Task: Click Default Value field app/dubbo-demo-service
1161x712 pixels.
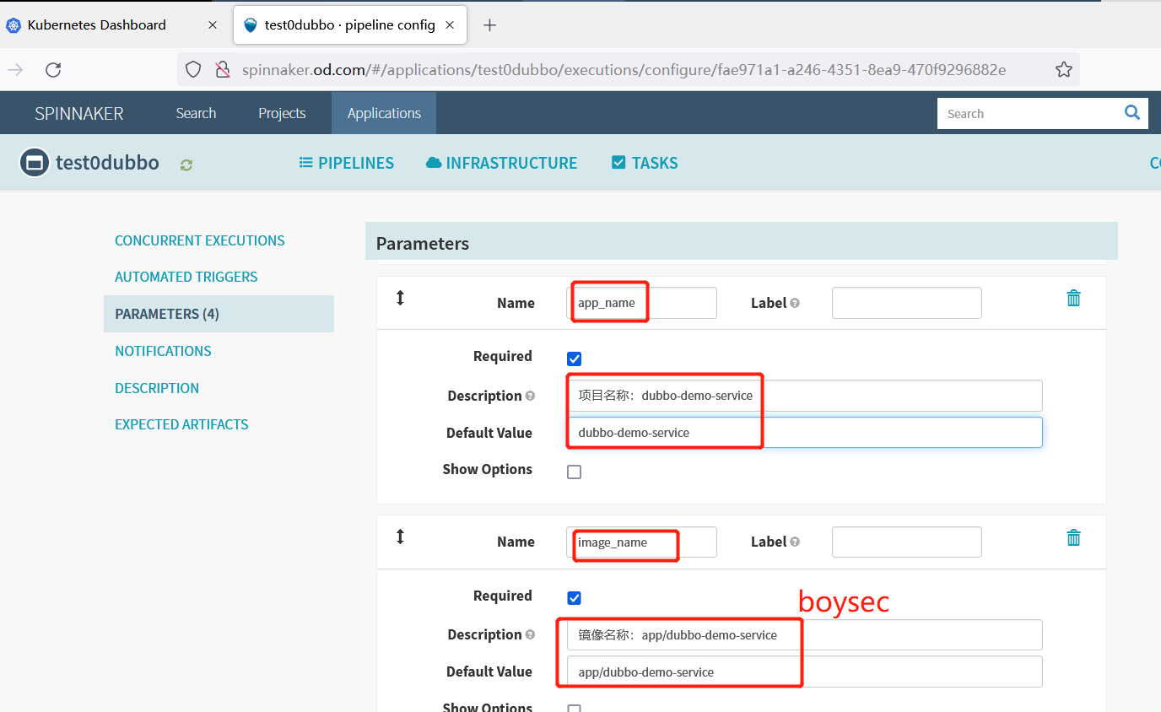Action: 805,672
